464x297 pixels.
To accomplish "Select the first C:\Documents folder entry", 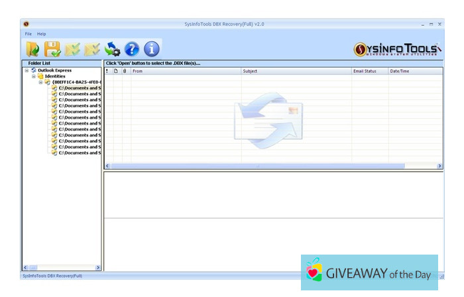I will click(79, 88).
